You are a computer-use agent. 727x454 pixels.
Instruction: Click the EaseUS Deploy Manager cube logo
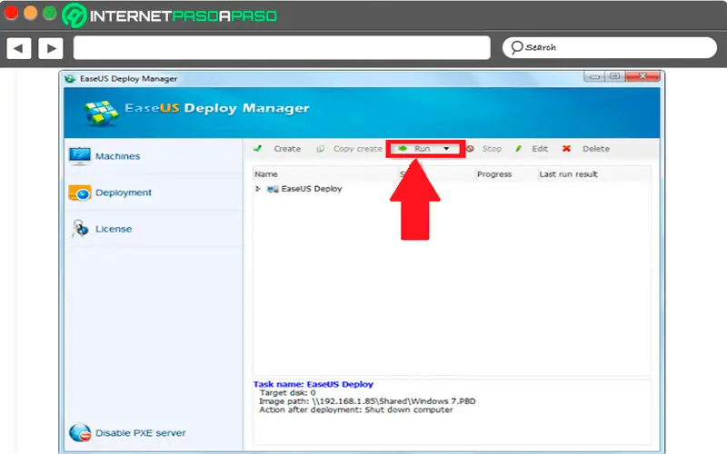[101, 113]
